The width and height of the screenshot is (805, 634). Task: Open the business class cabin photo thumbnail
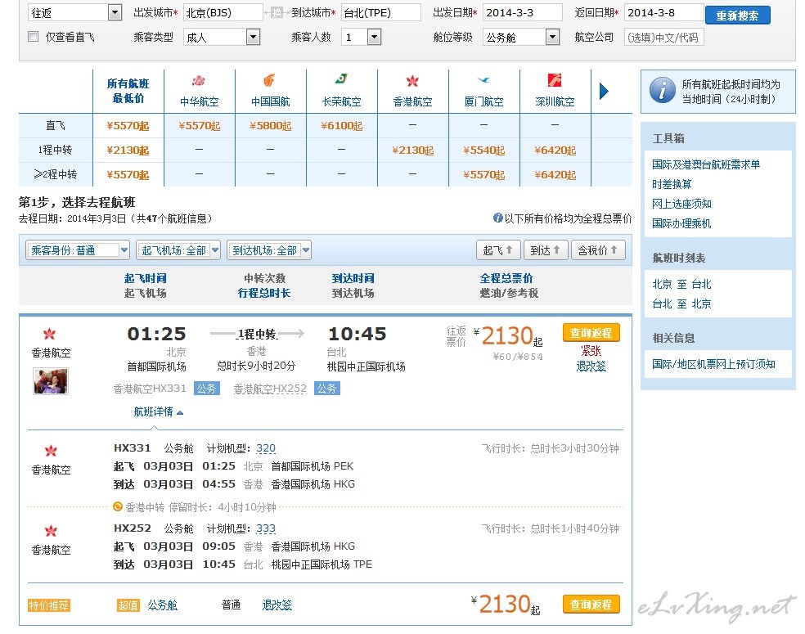pos(51,381)
